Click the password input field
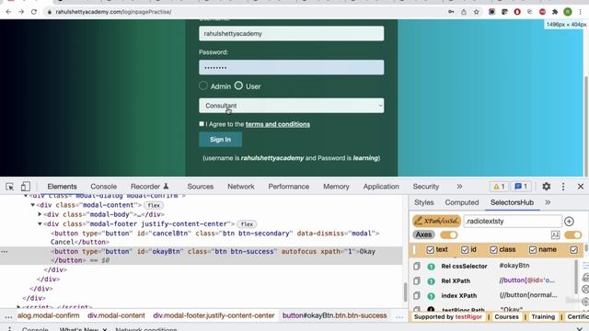This screenshot has width=589, height=331. (x=292, y=67)
